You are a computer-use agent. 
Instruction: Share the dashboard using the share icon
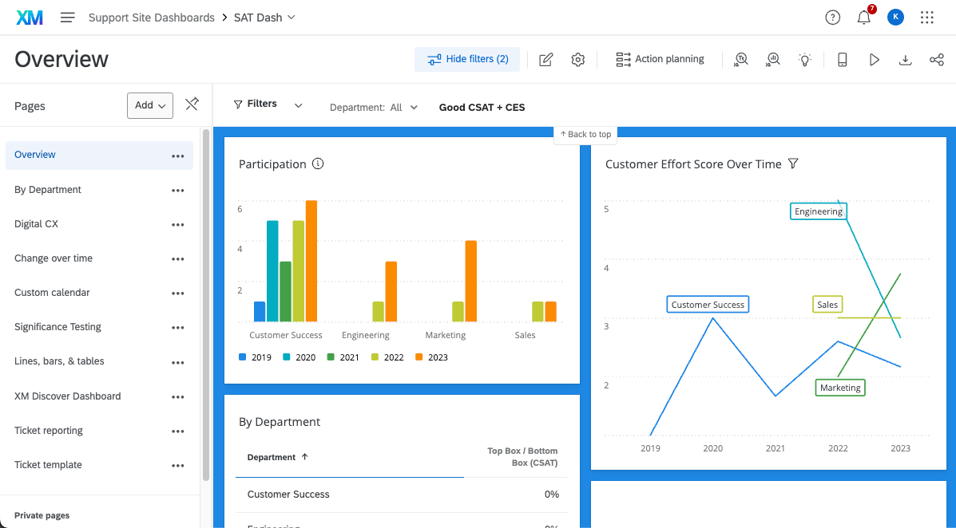(936, 59)
